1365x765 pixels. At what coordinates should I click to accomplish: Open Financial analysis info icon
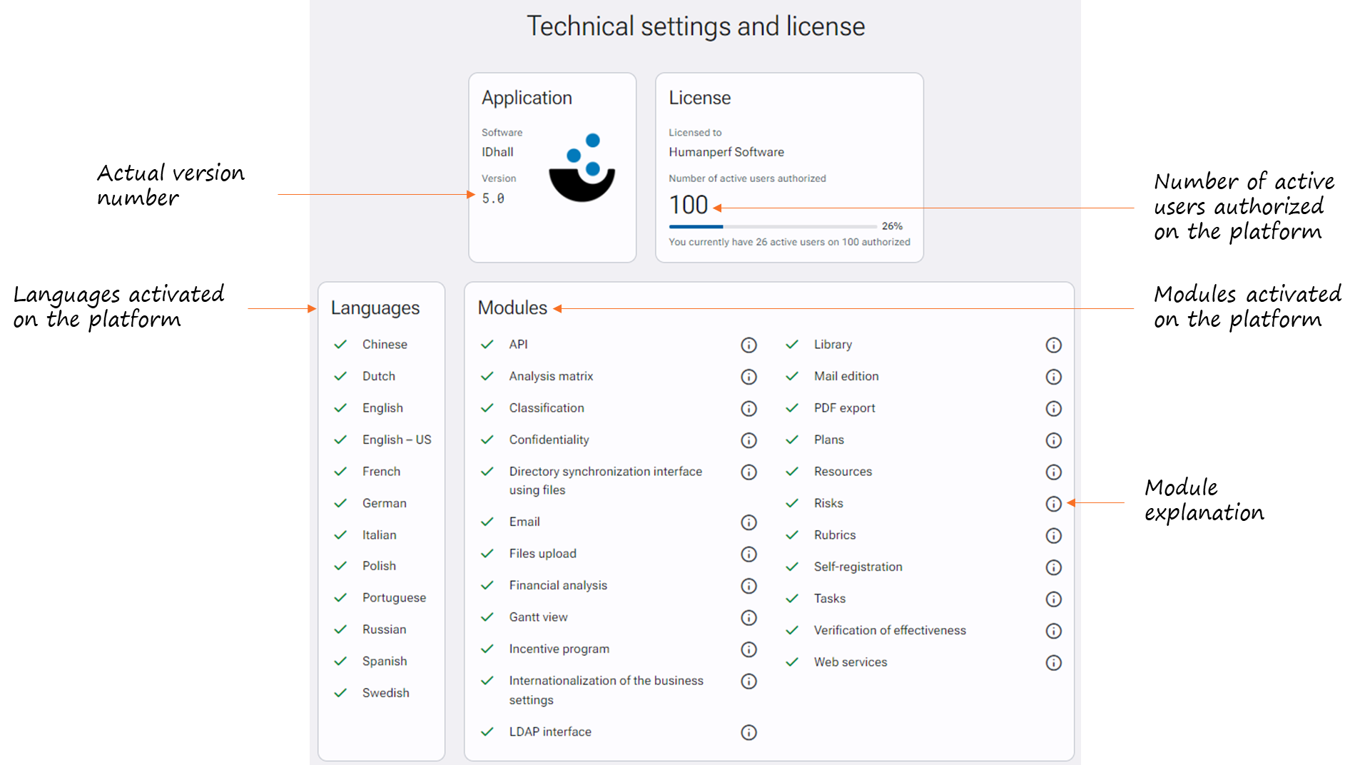click(749, 586)
